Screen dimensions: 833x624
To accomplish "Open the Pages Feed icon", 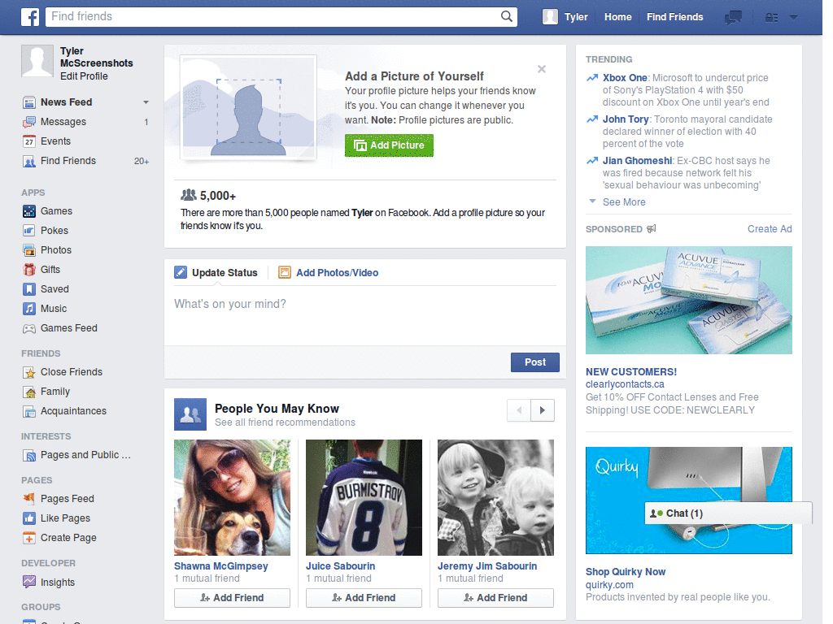I will (x=29, y=499).
